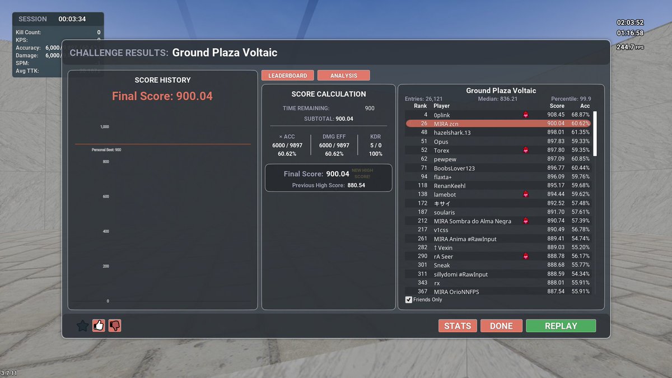The image size is (672, 378).
Task: Select player rx row
Action: [498, 283]
